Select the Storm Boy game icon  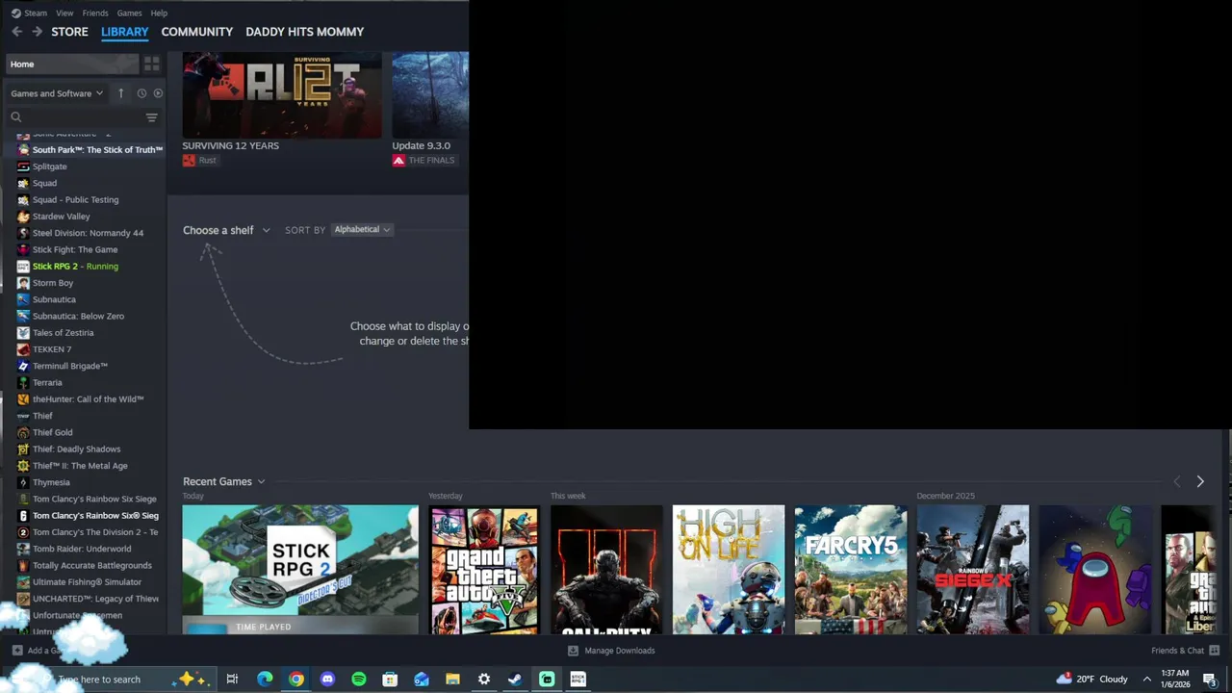click(x=23, y=283)
